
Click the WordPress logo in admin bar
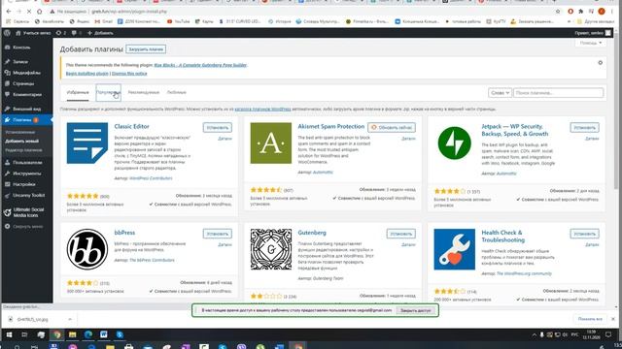point(7,33)
